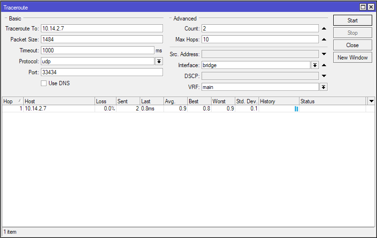This screenshot has width=377, height=238.
Task: Sort by the Std. Dev. column header
Action: pos(247,101)
